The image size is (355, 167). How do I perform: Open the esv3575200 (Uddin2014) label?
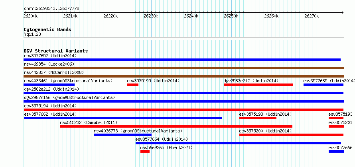[266, 131]
